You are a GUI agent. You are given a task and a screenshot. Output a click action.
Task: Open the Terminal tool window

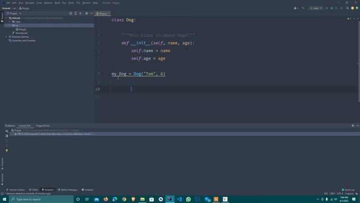point(87,189)
